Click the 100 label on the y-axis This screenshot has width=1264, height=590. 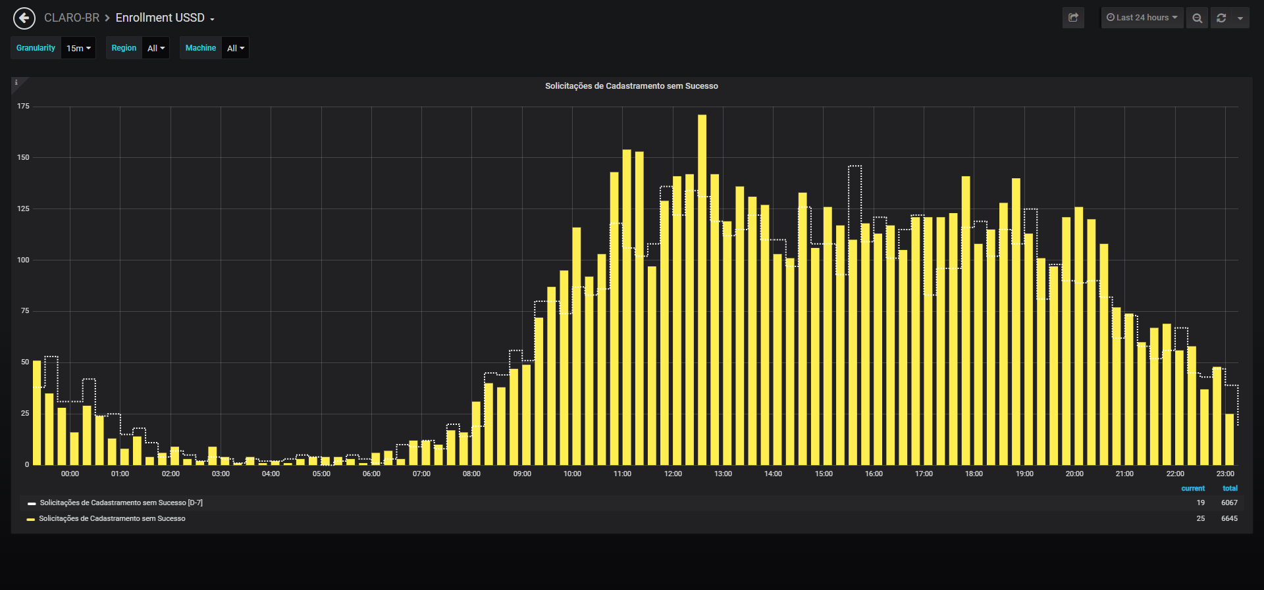coord(23,260)
